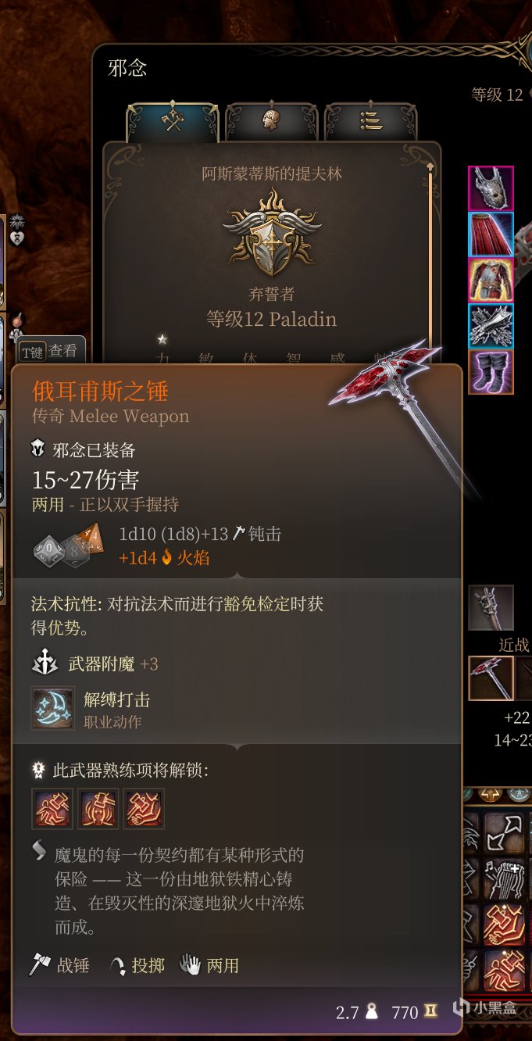Viewport: 532px width, 1041px height.
Task: Click the 俄耳甫斯之锤 item title
Action: pos(100,390)
